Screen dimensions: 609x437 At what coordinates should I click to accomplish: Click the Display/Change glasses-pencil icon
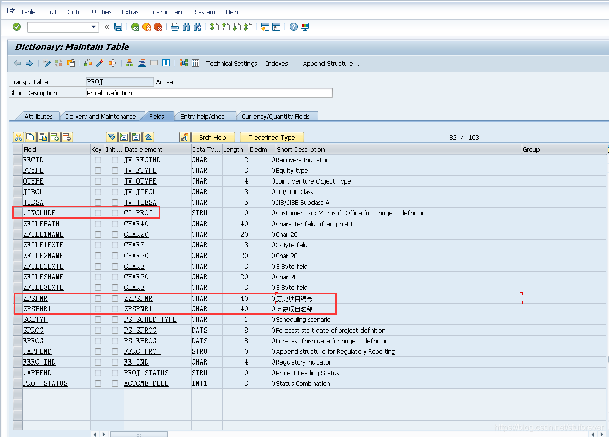pyautogui.click(x=47, y=63)
